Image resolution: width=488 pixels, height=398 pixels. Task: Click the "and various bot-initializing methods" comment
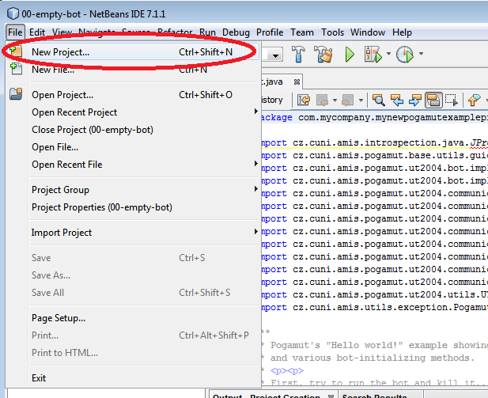tap(373, 358)
